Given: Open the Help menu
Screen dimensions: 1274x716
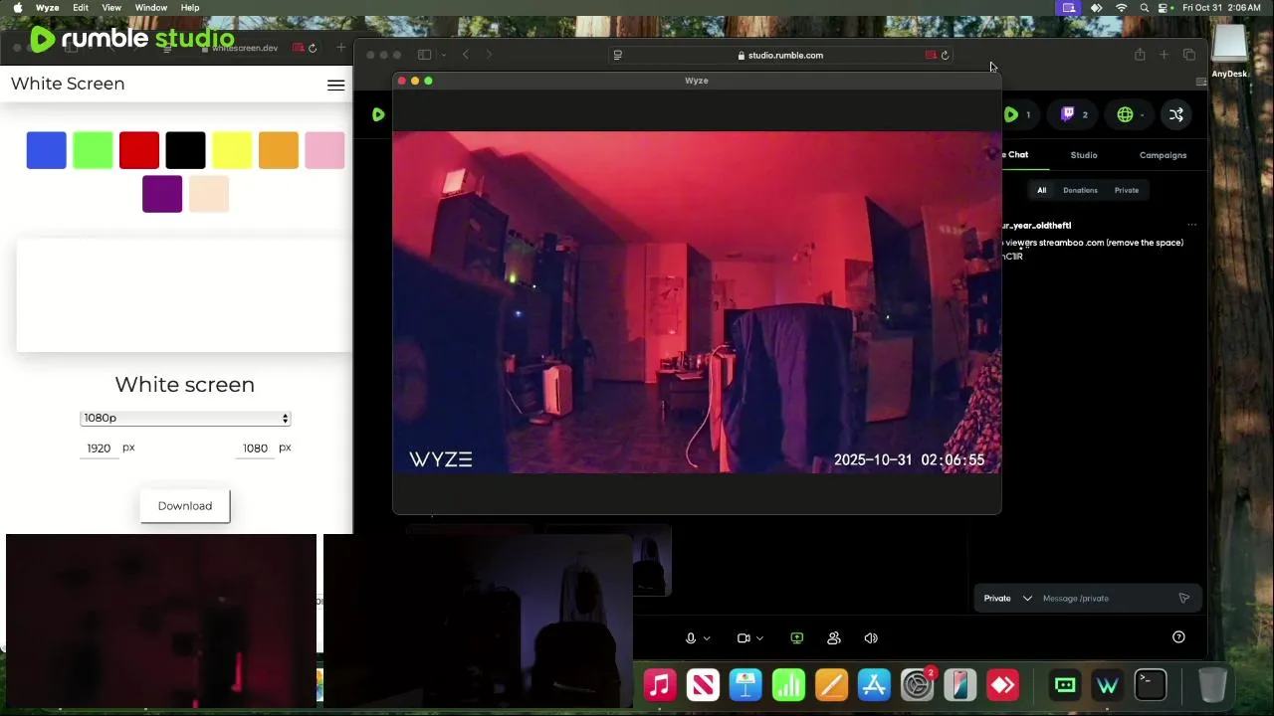Looking at the screenshot, I should (x=190, y=8).
